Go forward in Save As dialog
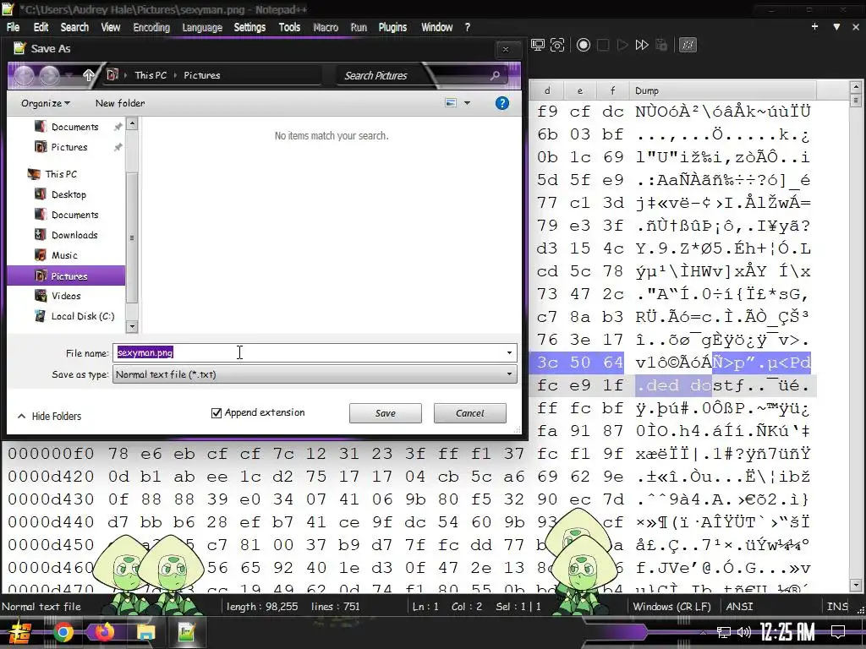The width and height of the screenshot is (866, 649). 49,75
